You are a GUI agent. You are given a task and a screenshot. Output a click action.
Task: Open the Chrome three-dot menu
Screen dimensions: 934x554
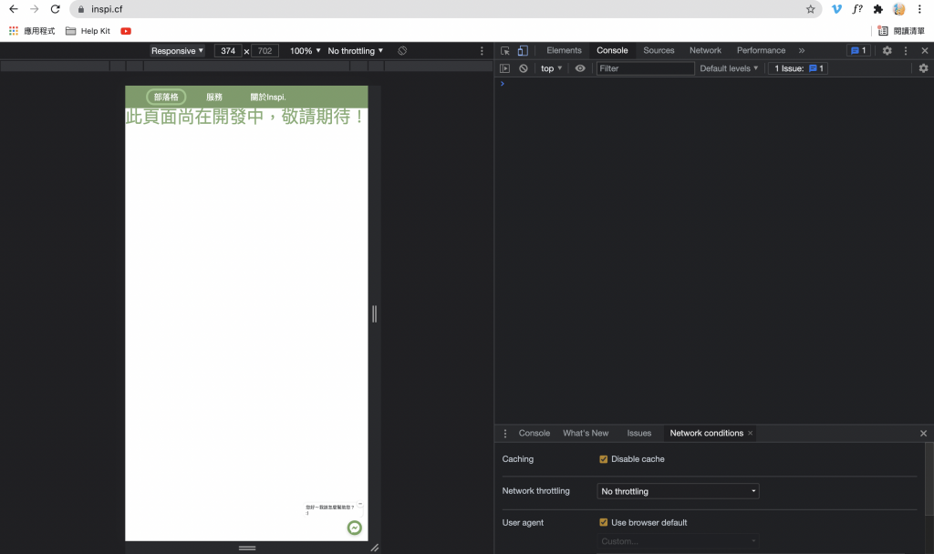click(919, 9)
